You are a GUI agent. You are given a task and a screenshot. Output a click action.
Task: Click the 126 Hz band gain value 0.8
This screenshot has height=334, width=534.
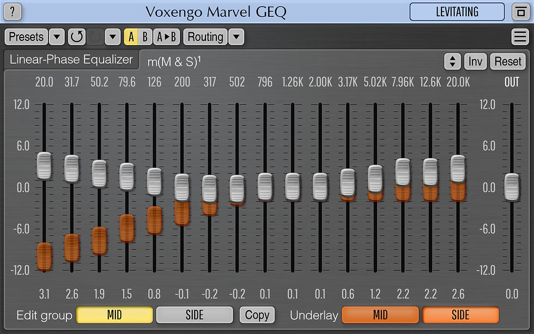(154, 294)
